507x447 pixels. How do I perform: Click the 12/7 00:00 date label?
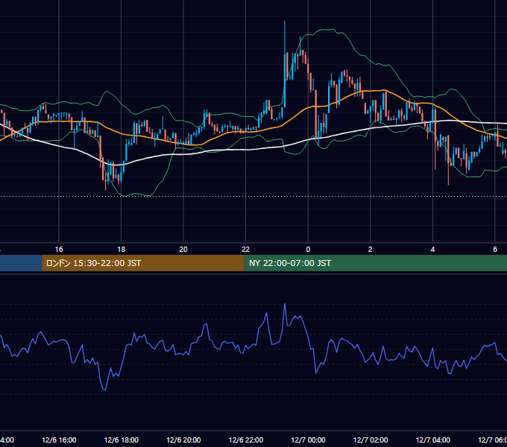(x=308, y=440)
